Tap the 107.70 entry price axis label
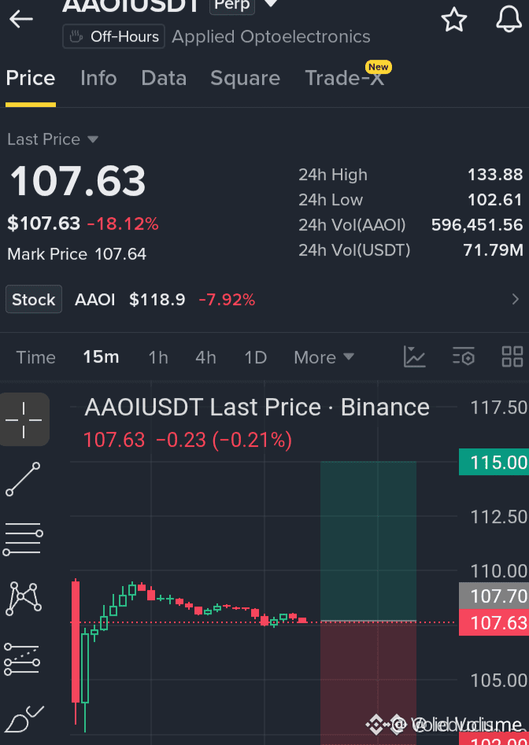This screenshot has height=745, width=529. pos(494,596)
